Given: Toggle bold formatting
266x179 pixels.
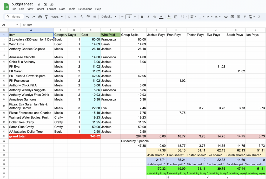Looking at the screenshot, I should pyautogui.click(x=142, y=17).
